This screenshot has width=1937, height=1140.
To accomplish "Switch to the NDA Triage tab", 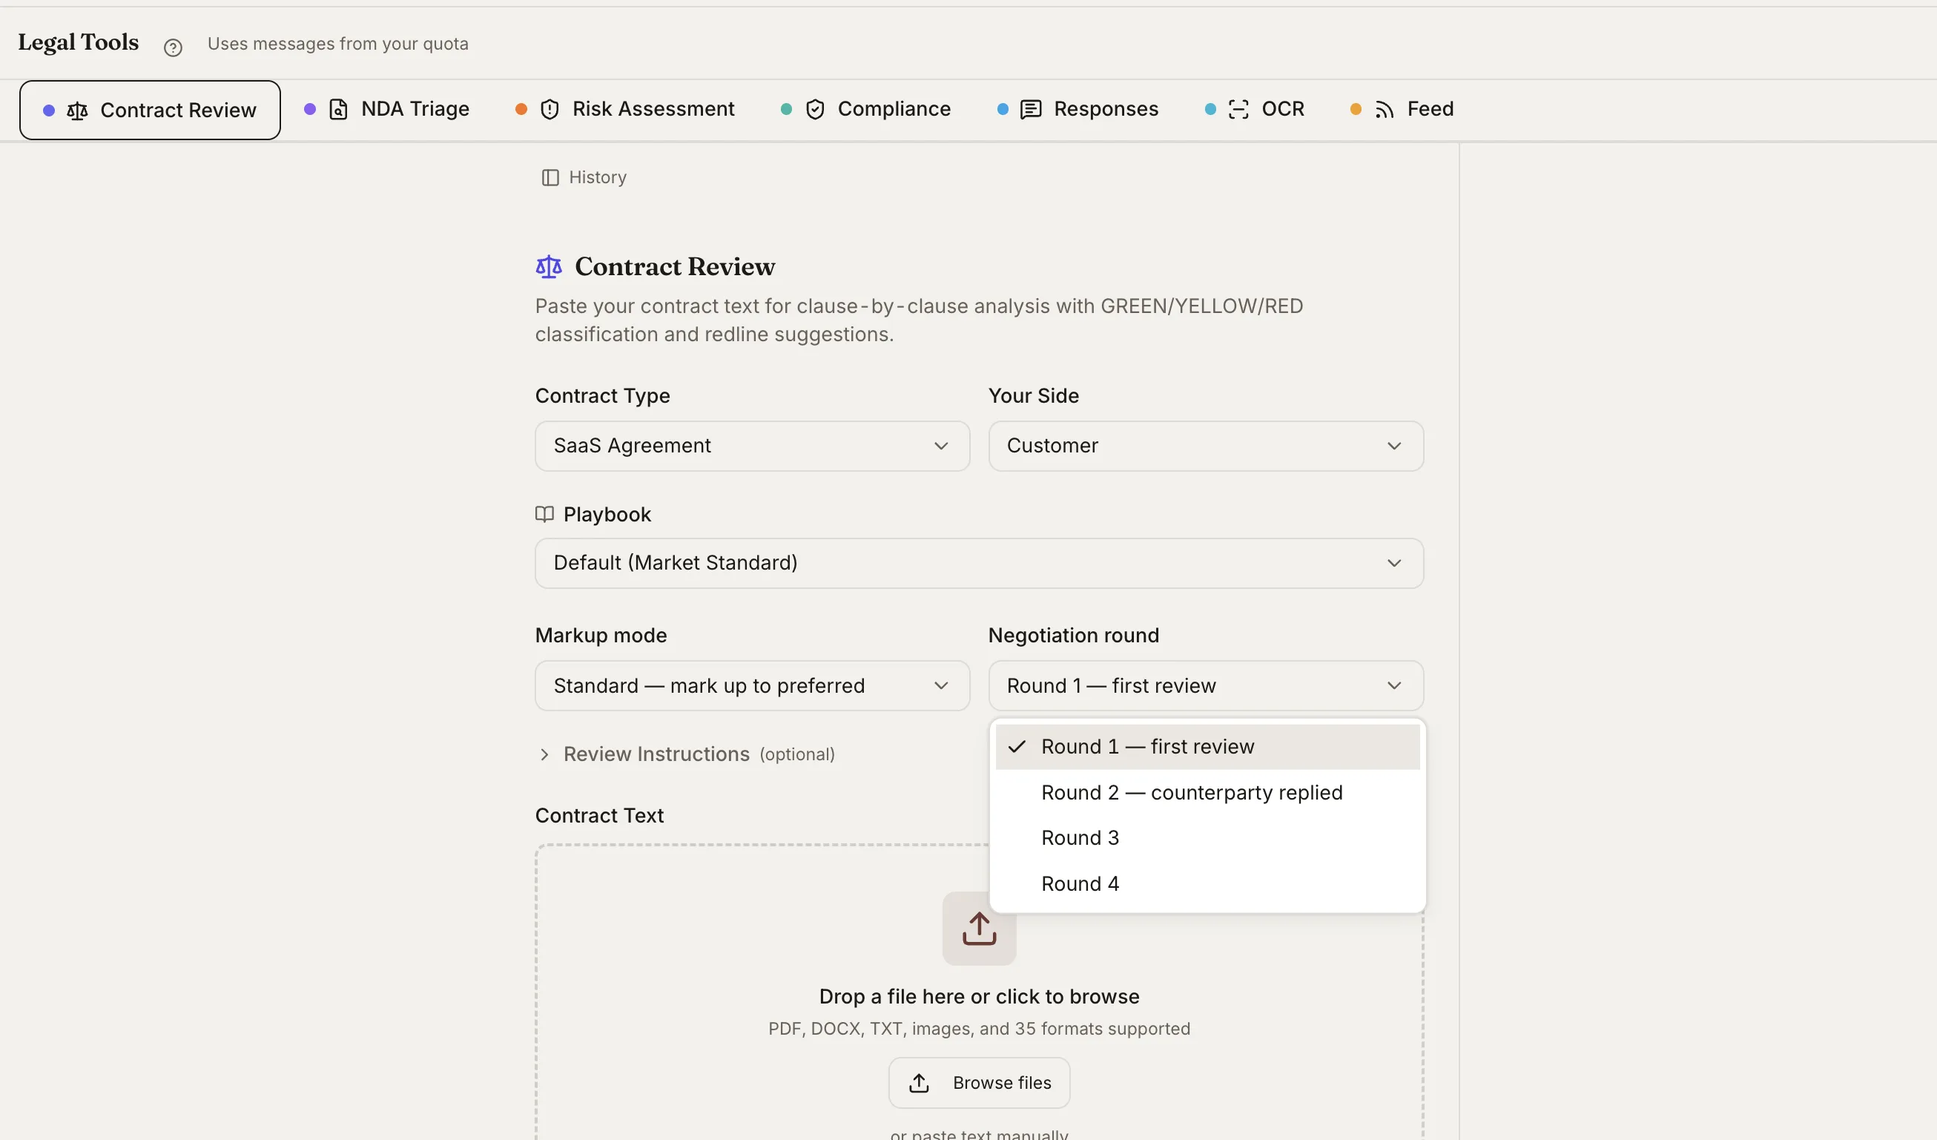I will click(x=386, y=109).
